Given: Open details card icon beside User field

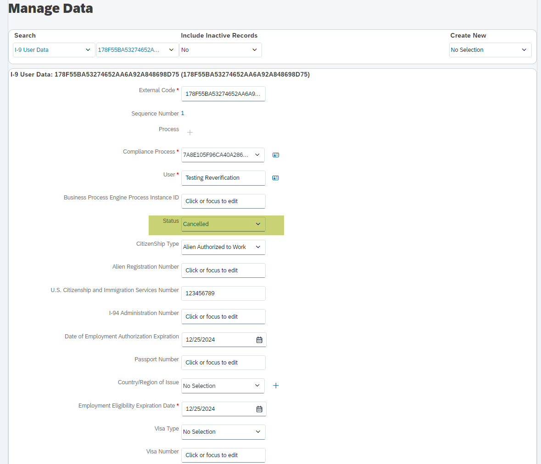Looking at the screenshot, I should point(275,178).
